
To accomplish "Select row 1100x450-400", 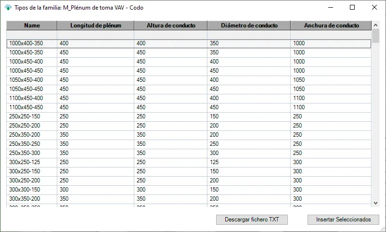I will point(189,98).
